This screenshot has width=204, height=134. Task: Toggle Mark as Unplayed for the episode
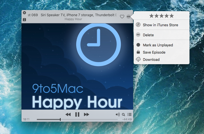pos(158,45)
